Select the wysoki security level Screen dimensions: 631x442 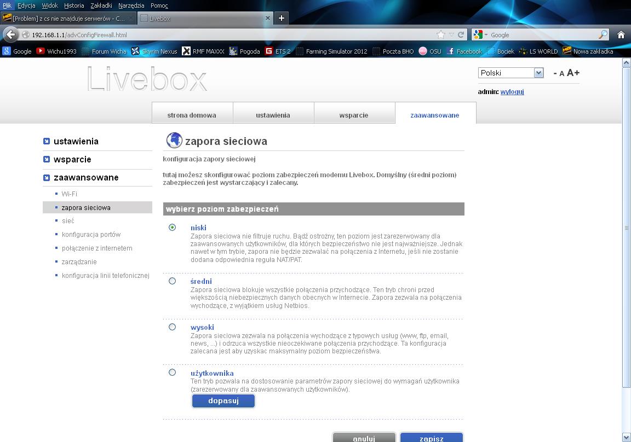click(172, 327)
